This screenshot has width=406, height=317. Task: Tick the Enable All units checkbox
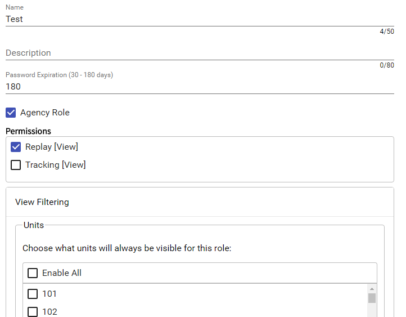(x=33, y=273)
